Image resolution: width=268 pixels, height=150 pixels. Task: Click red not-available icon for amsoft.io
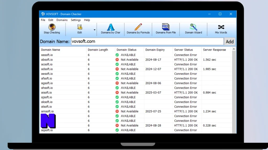click(117, 111)
